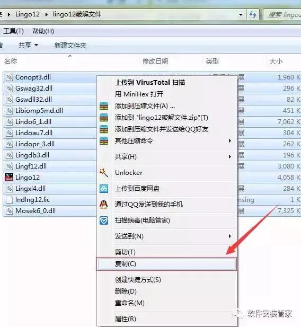Click Lingo12 breadcrumb folder
The width and height of the screenshot is (301, 327).
[x=28, y=14]
